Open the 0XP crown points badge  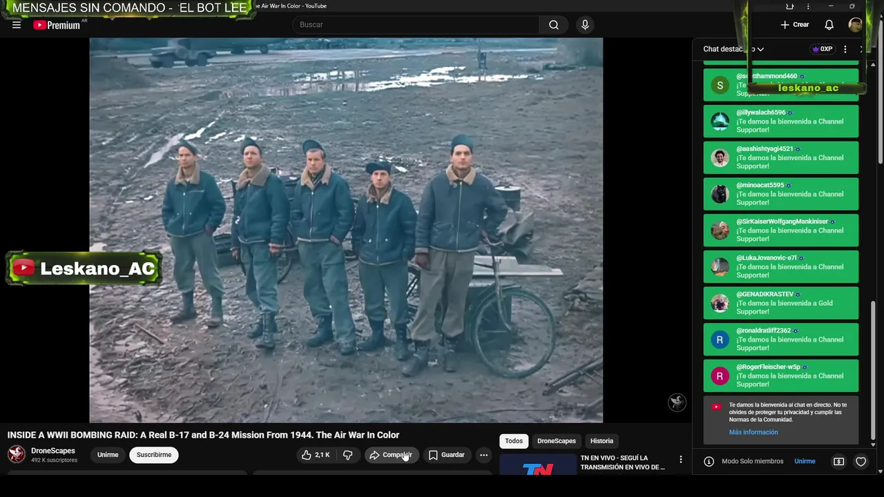pos(823,49)
